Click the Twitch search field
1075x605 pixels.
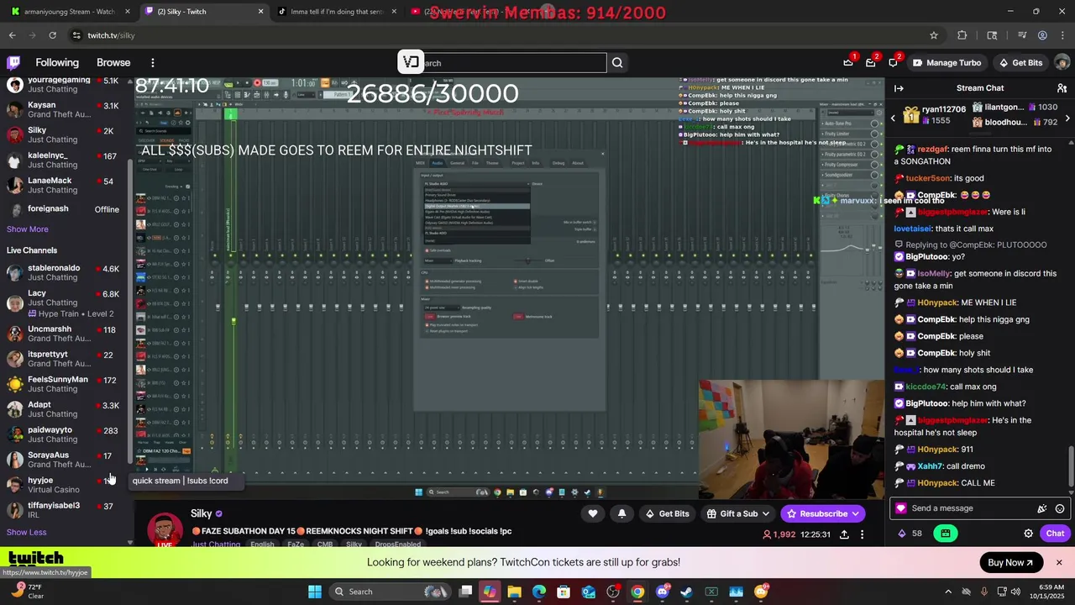tap(511, 63)
